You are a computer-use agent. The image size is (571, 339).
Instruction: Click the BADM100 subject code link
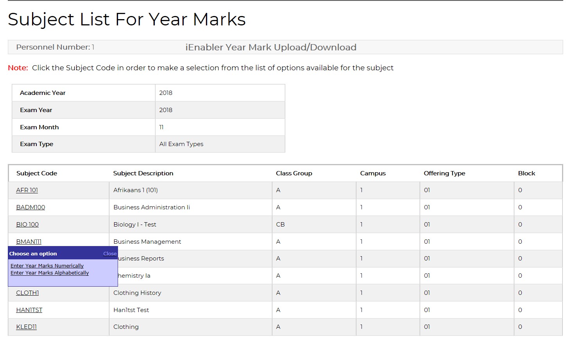(30, 207)
